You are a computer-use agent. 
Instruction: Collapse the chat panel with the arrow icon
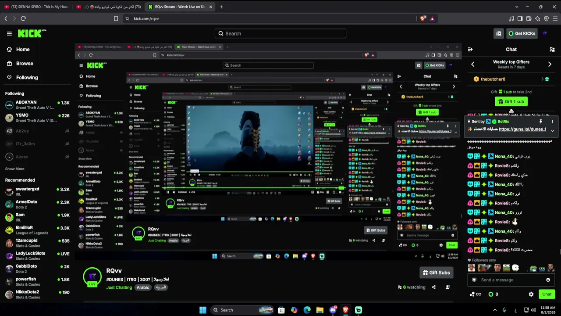click(470, 50)
